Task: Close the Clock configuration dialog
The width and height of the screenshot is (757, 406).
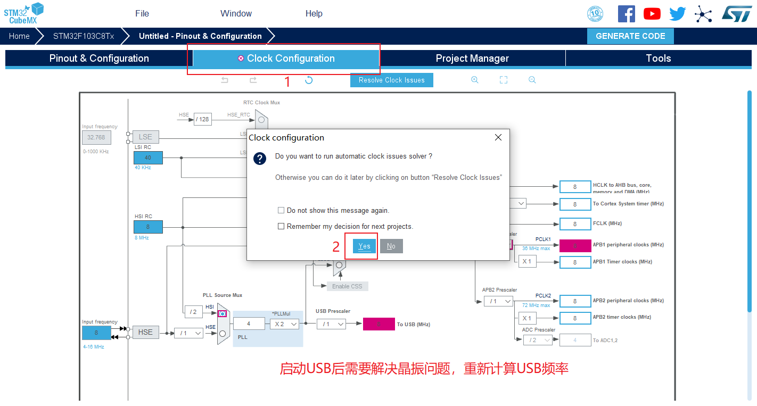Action: (498, 137)
